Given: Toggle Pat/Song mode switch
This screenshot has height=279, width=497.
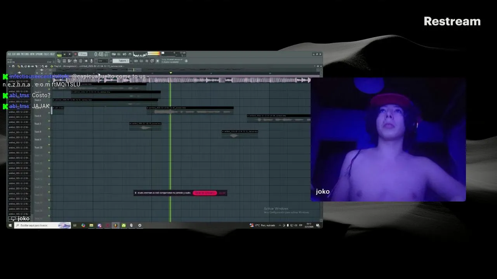Looking at the screenshot, I should 59,54.
